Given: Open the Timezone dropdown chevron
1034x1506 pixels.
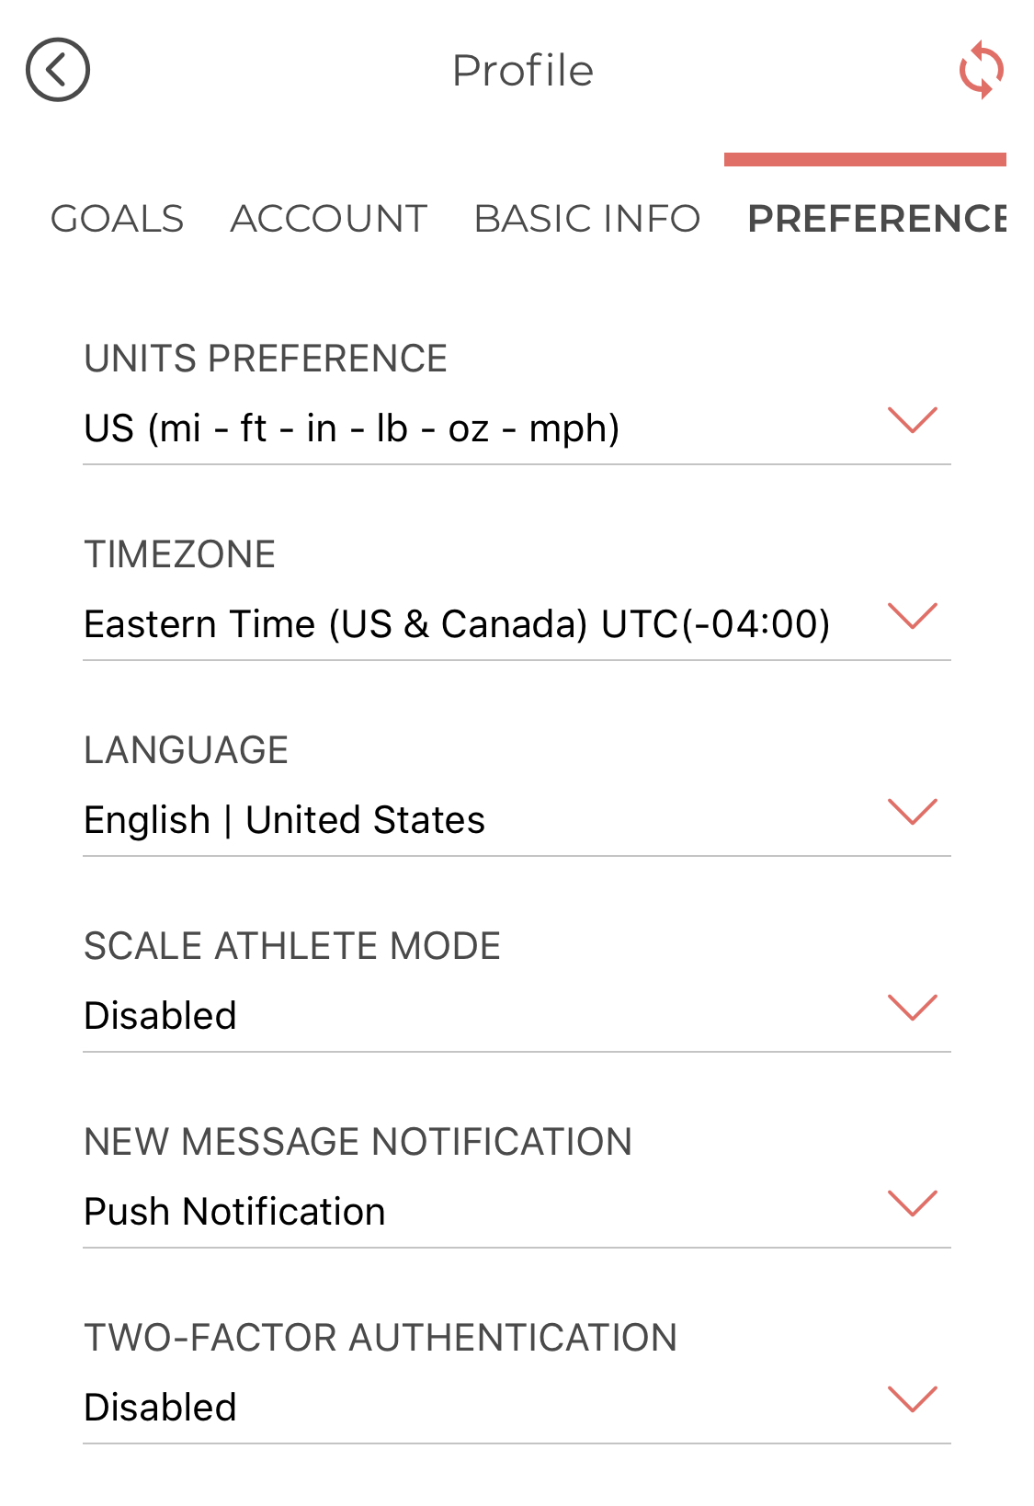Looking at the screenshot, I should click(x=912, y=616).
